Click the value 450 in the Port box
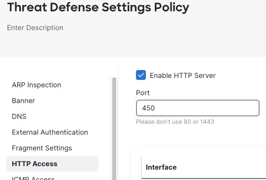This screenshot has width=266, height=180. point(148,108)
